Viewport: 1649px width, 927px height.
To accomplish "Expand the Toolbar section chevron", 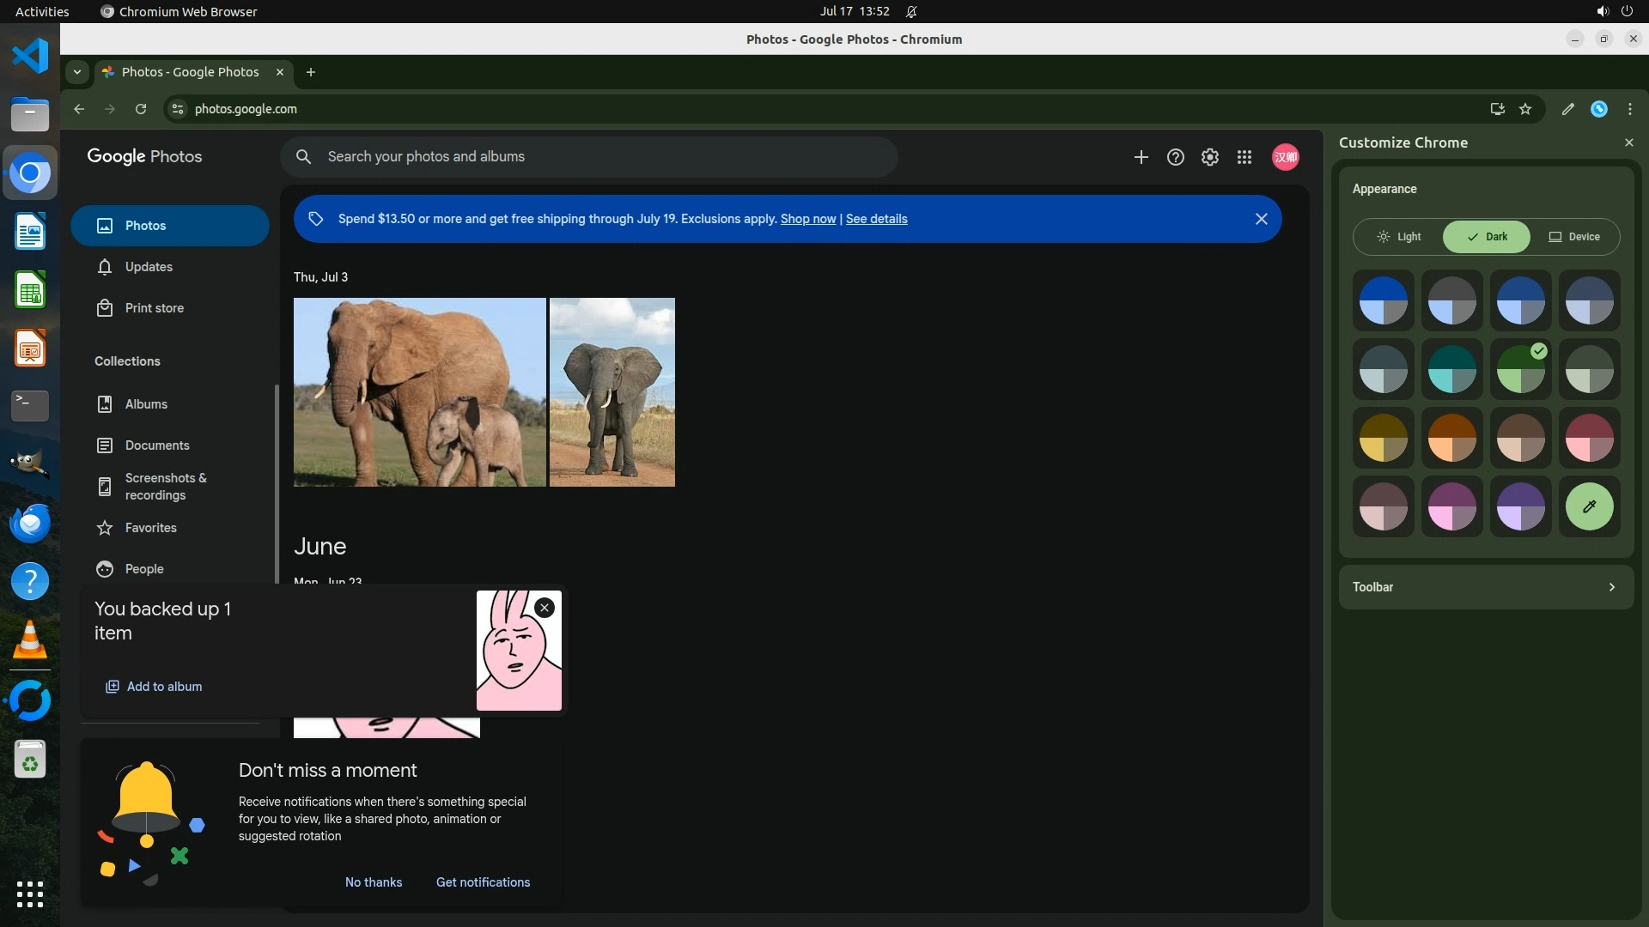I will point(1611,587).
